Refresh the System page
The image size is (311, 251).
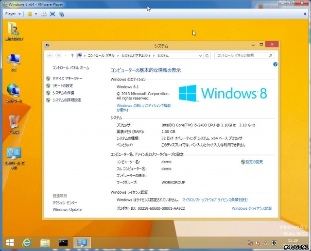[207, 56]
